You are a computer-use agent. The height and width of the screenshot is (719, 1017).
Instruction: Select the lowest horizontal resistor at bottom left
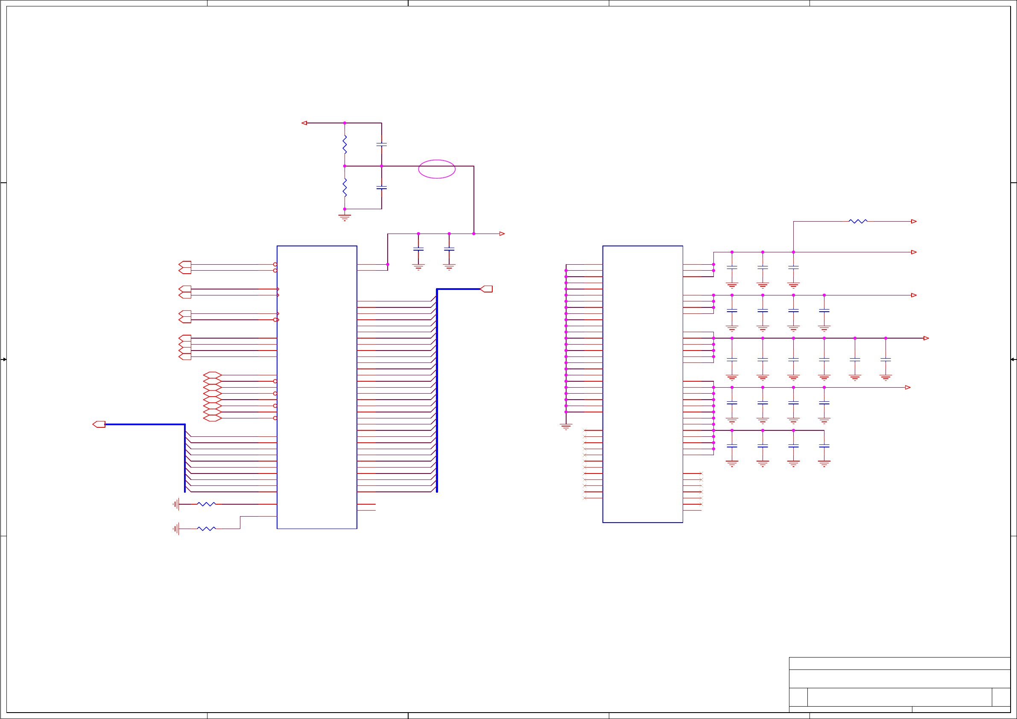point(206,529)
